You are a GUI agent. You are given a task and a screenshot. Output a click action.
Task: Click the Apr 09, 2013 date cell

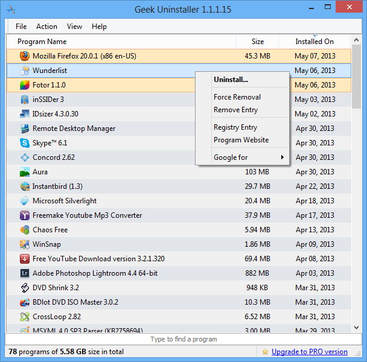(x=315, y=244)
